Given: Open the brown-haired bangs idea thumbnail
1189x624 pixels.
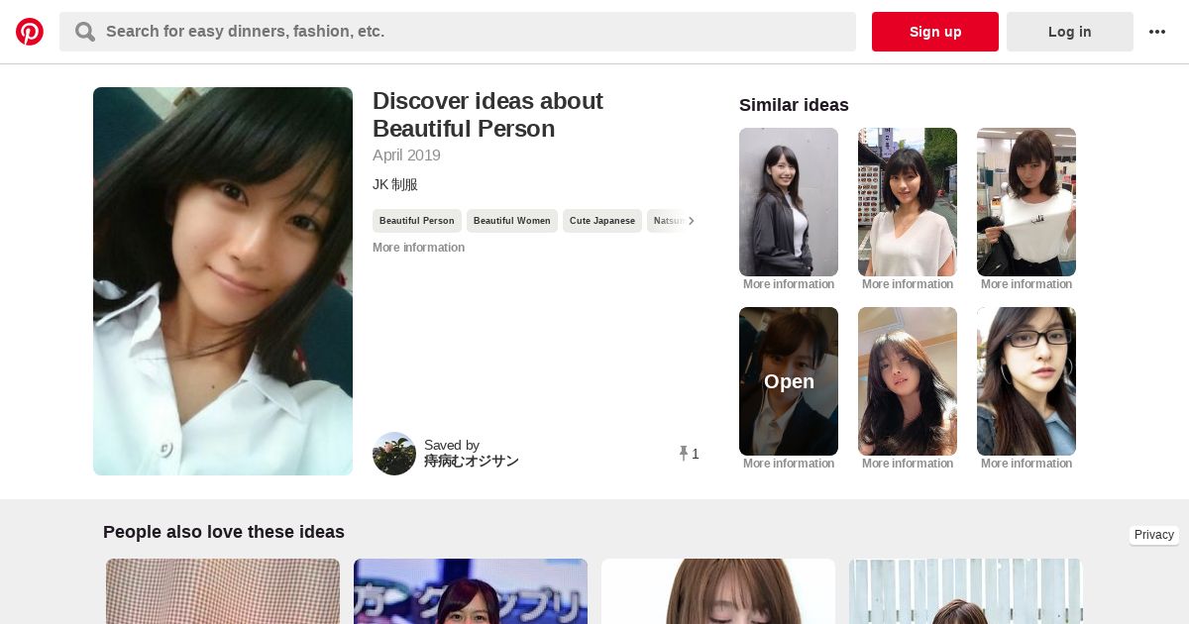Looking at the screenshot, I should (x=718, y=591).
